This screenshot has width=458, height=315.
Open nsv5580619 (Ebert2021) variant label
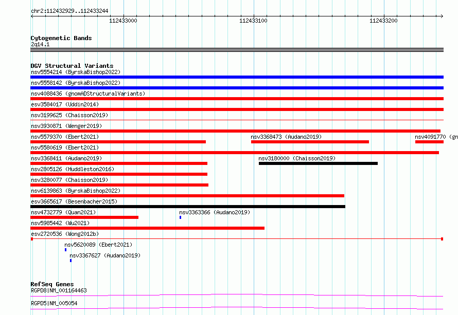pos(65,147)
